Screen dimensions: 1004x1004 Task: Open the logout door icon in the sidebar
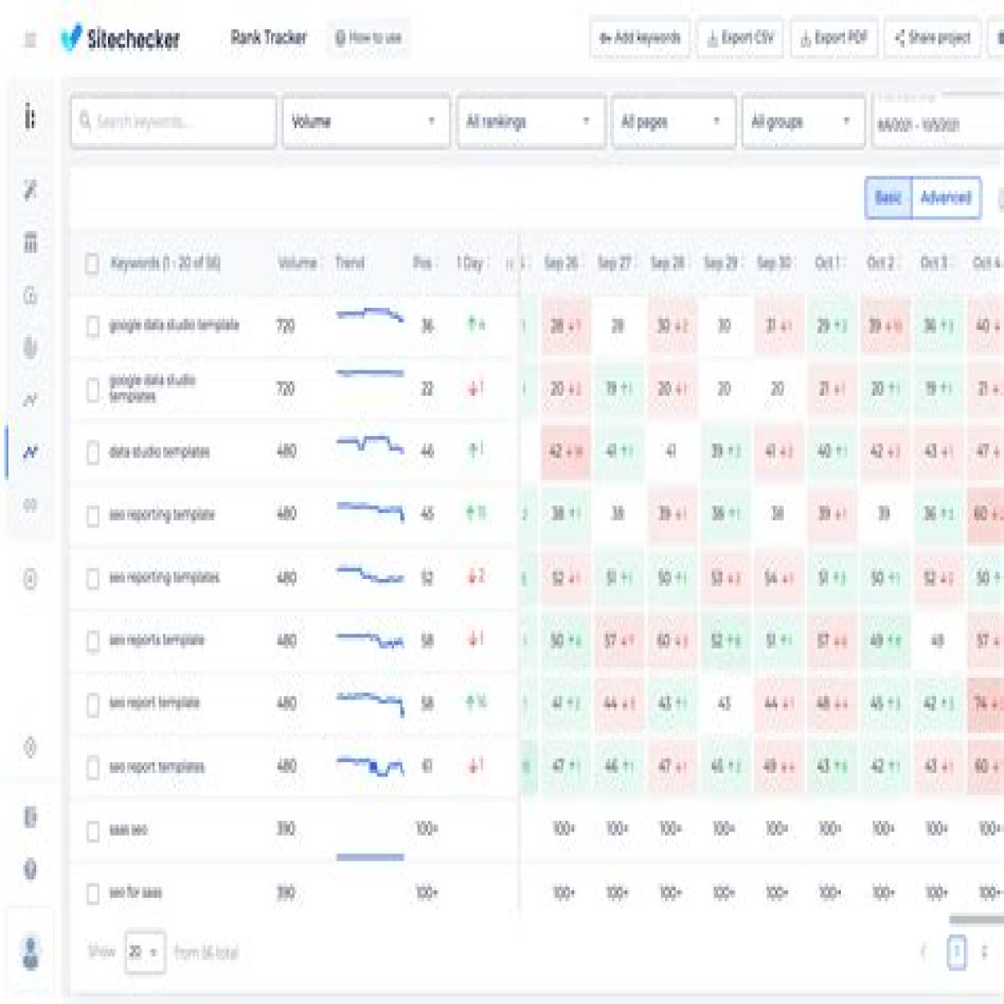pyautogui.click(x=30, y=817)
